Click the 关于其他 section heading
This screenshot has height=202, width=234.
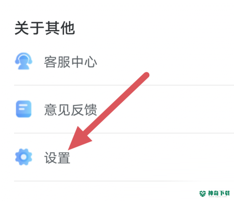[45, 28]
